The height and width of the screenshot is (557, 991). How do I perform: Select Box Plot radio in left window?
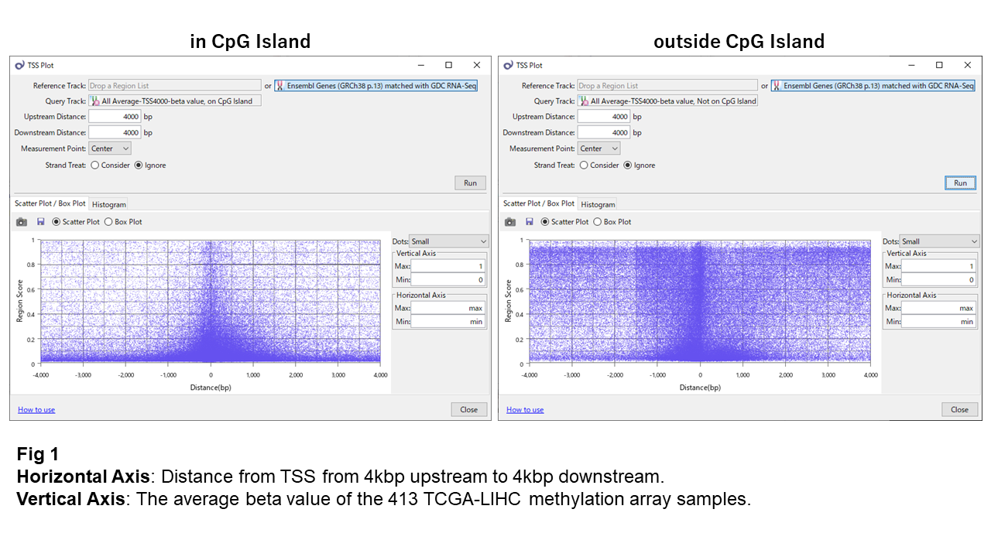pos(108,222)
